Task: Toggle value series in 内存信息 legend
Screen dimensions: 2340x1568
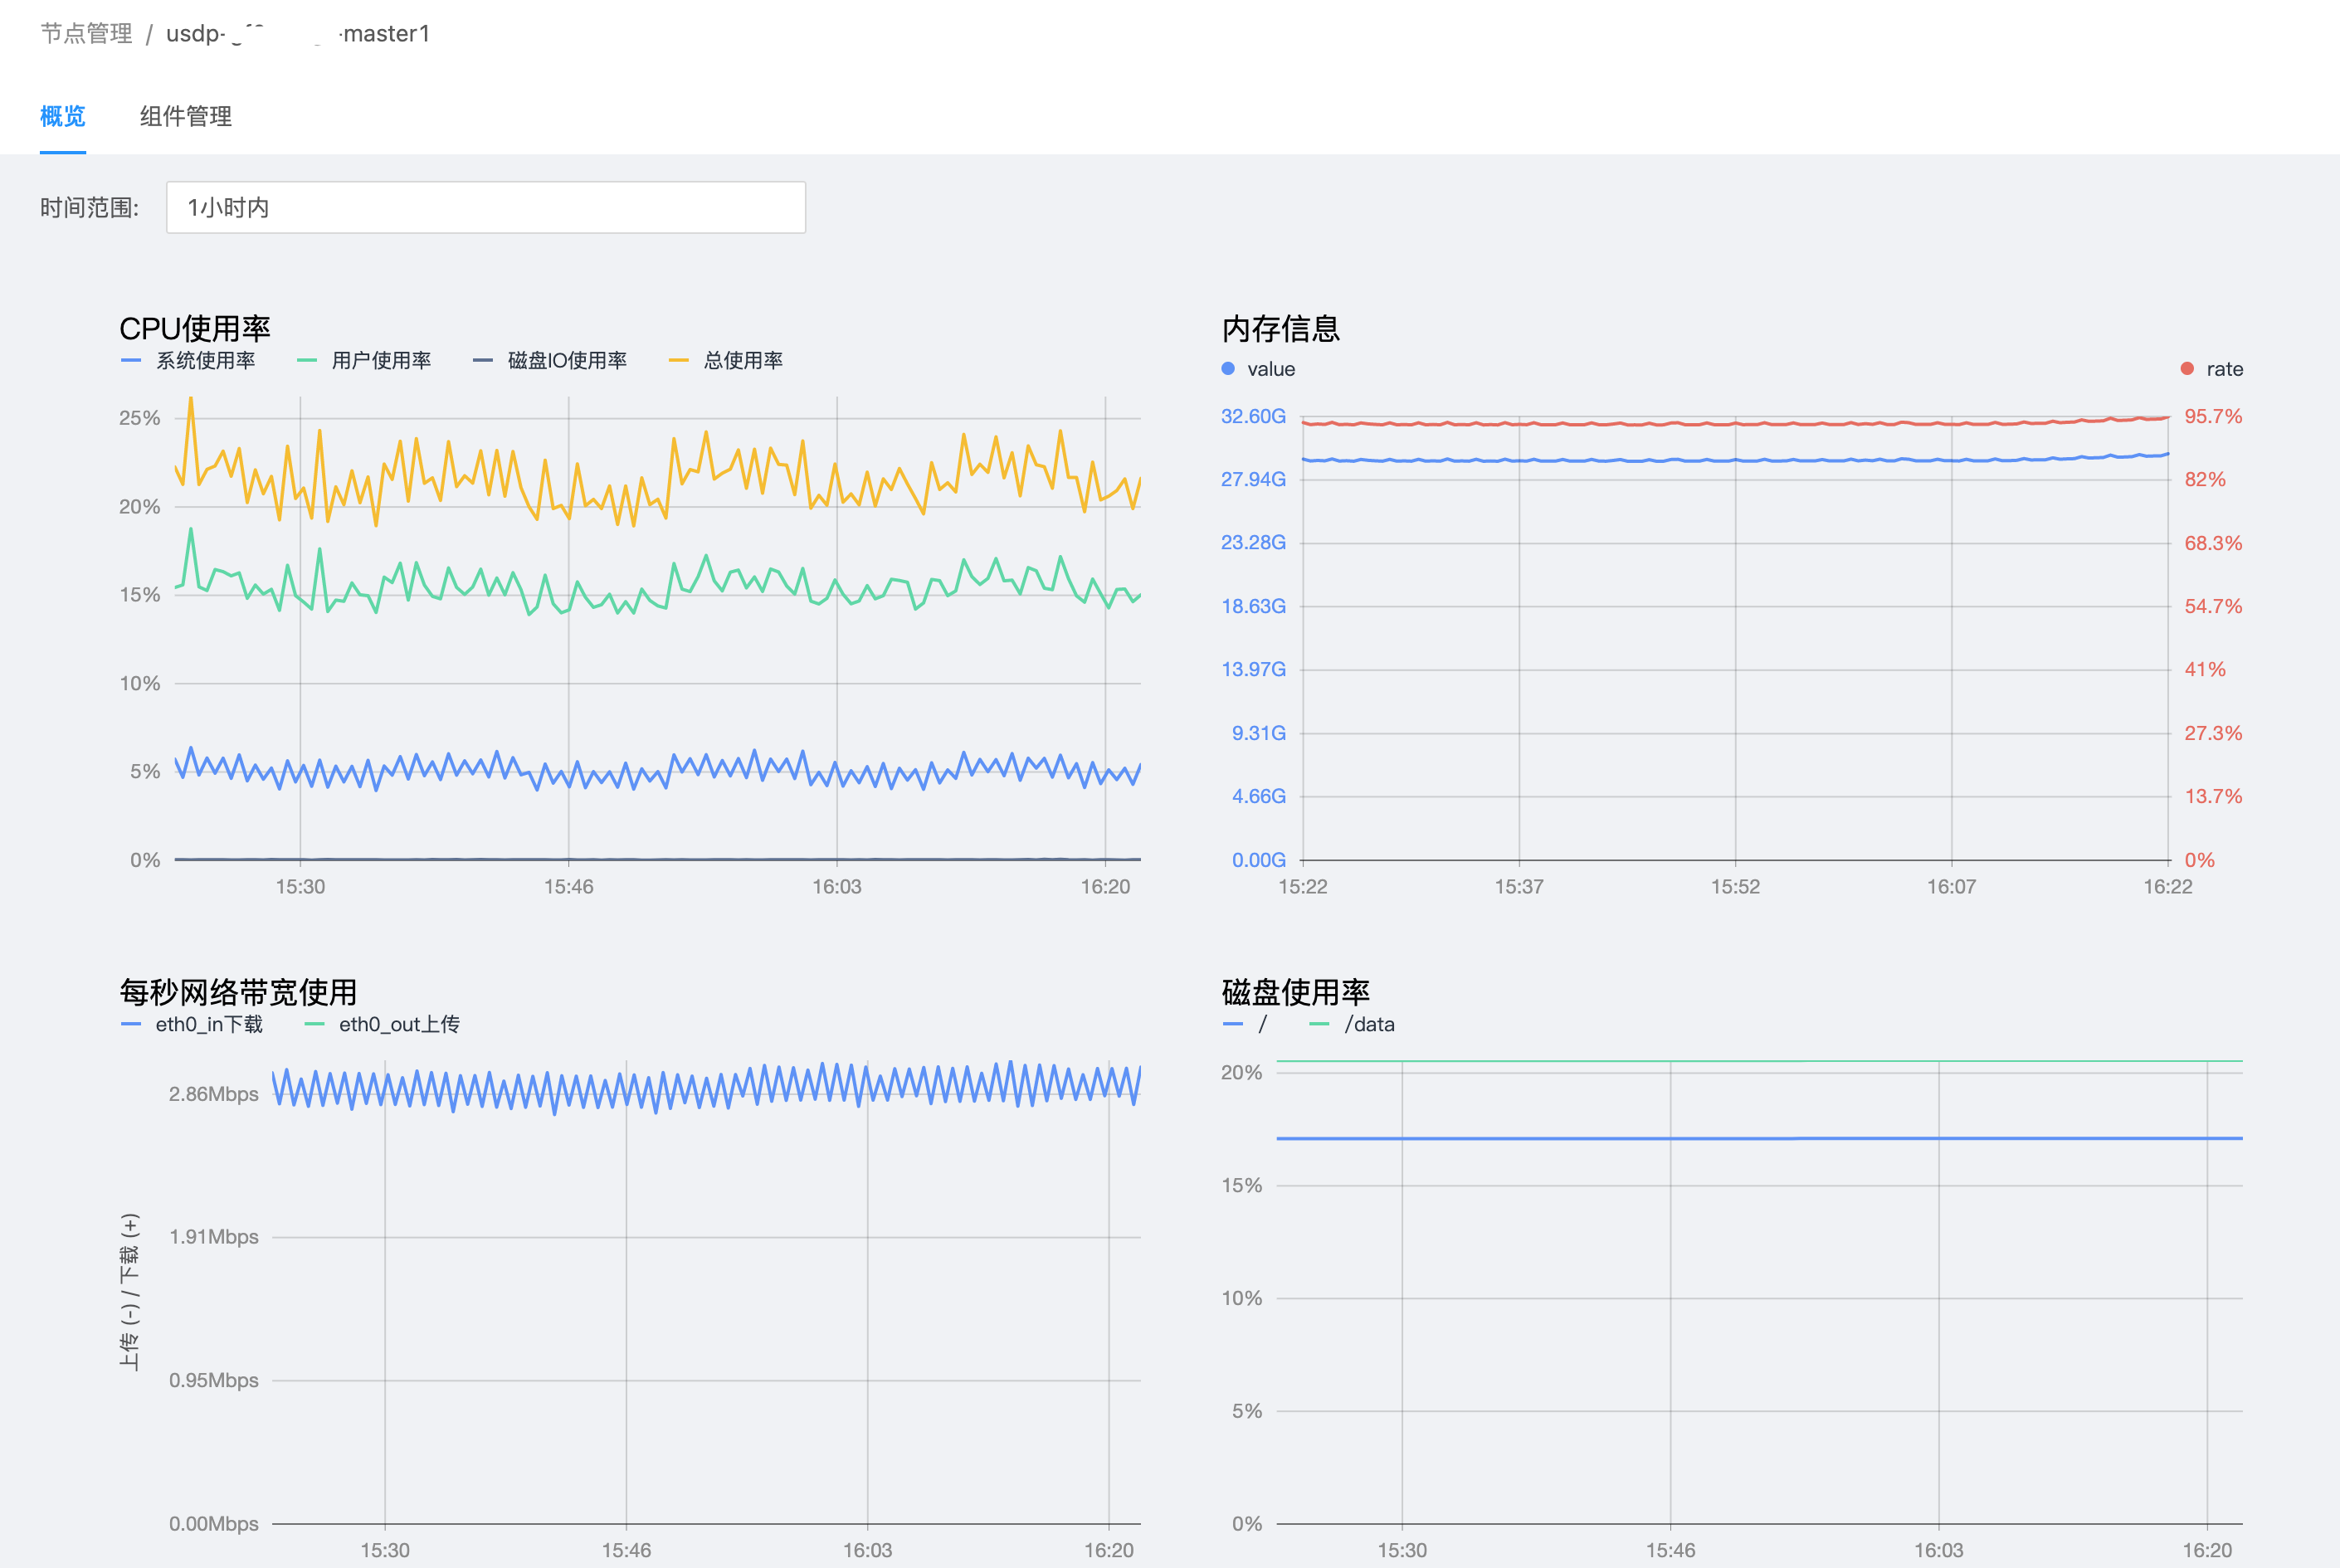Action: [1258, 369]
